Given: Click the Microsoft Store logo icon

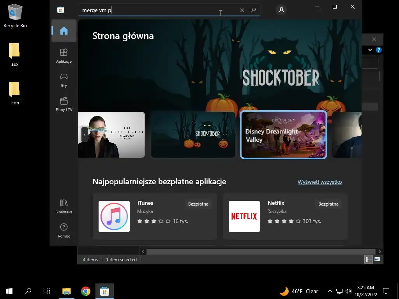Looking at the screenshot, I should click(x=60, y=10).
